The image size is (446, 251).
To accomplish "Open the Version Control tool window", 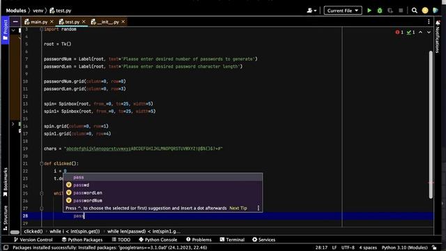I will click(33, 240).
